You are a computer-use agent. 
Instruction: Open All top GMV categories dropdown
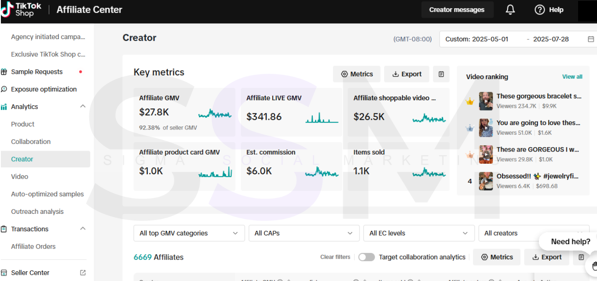point(189,233)
